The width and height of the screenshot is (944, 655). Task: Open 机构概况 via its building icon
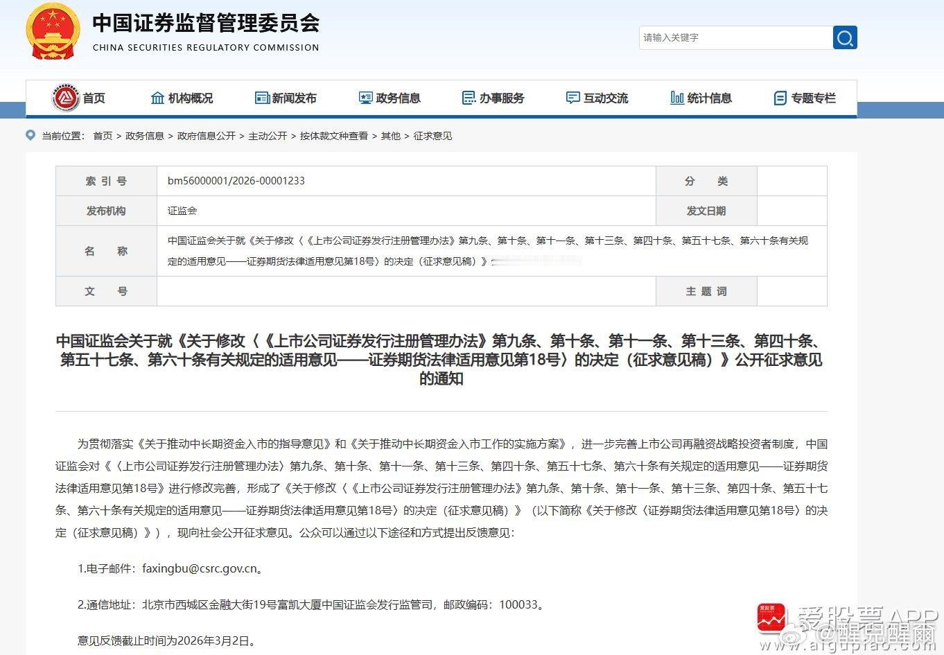[157, 98]
